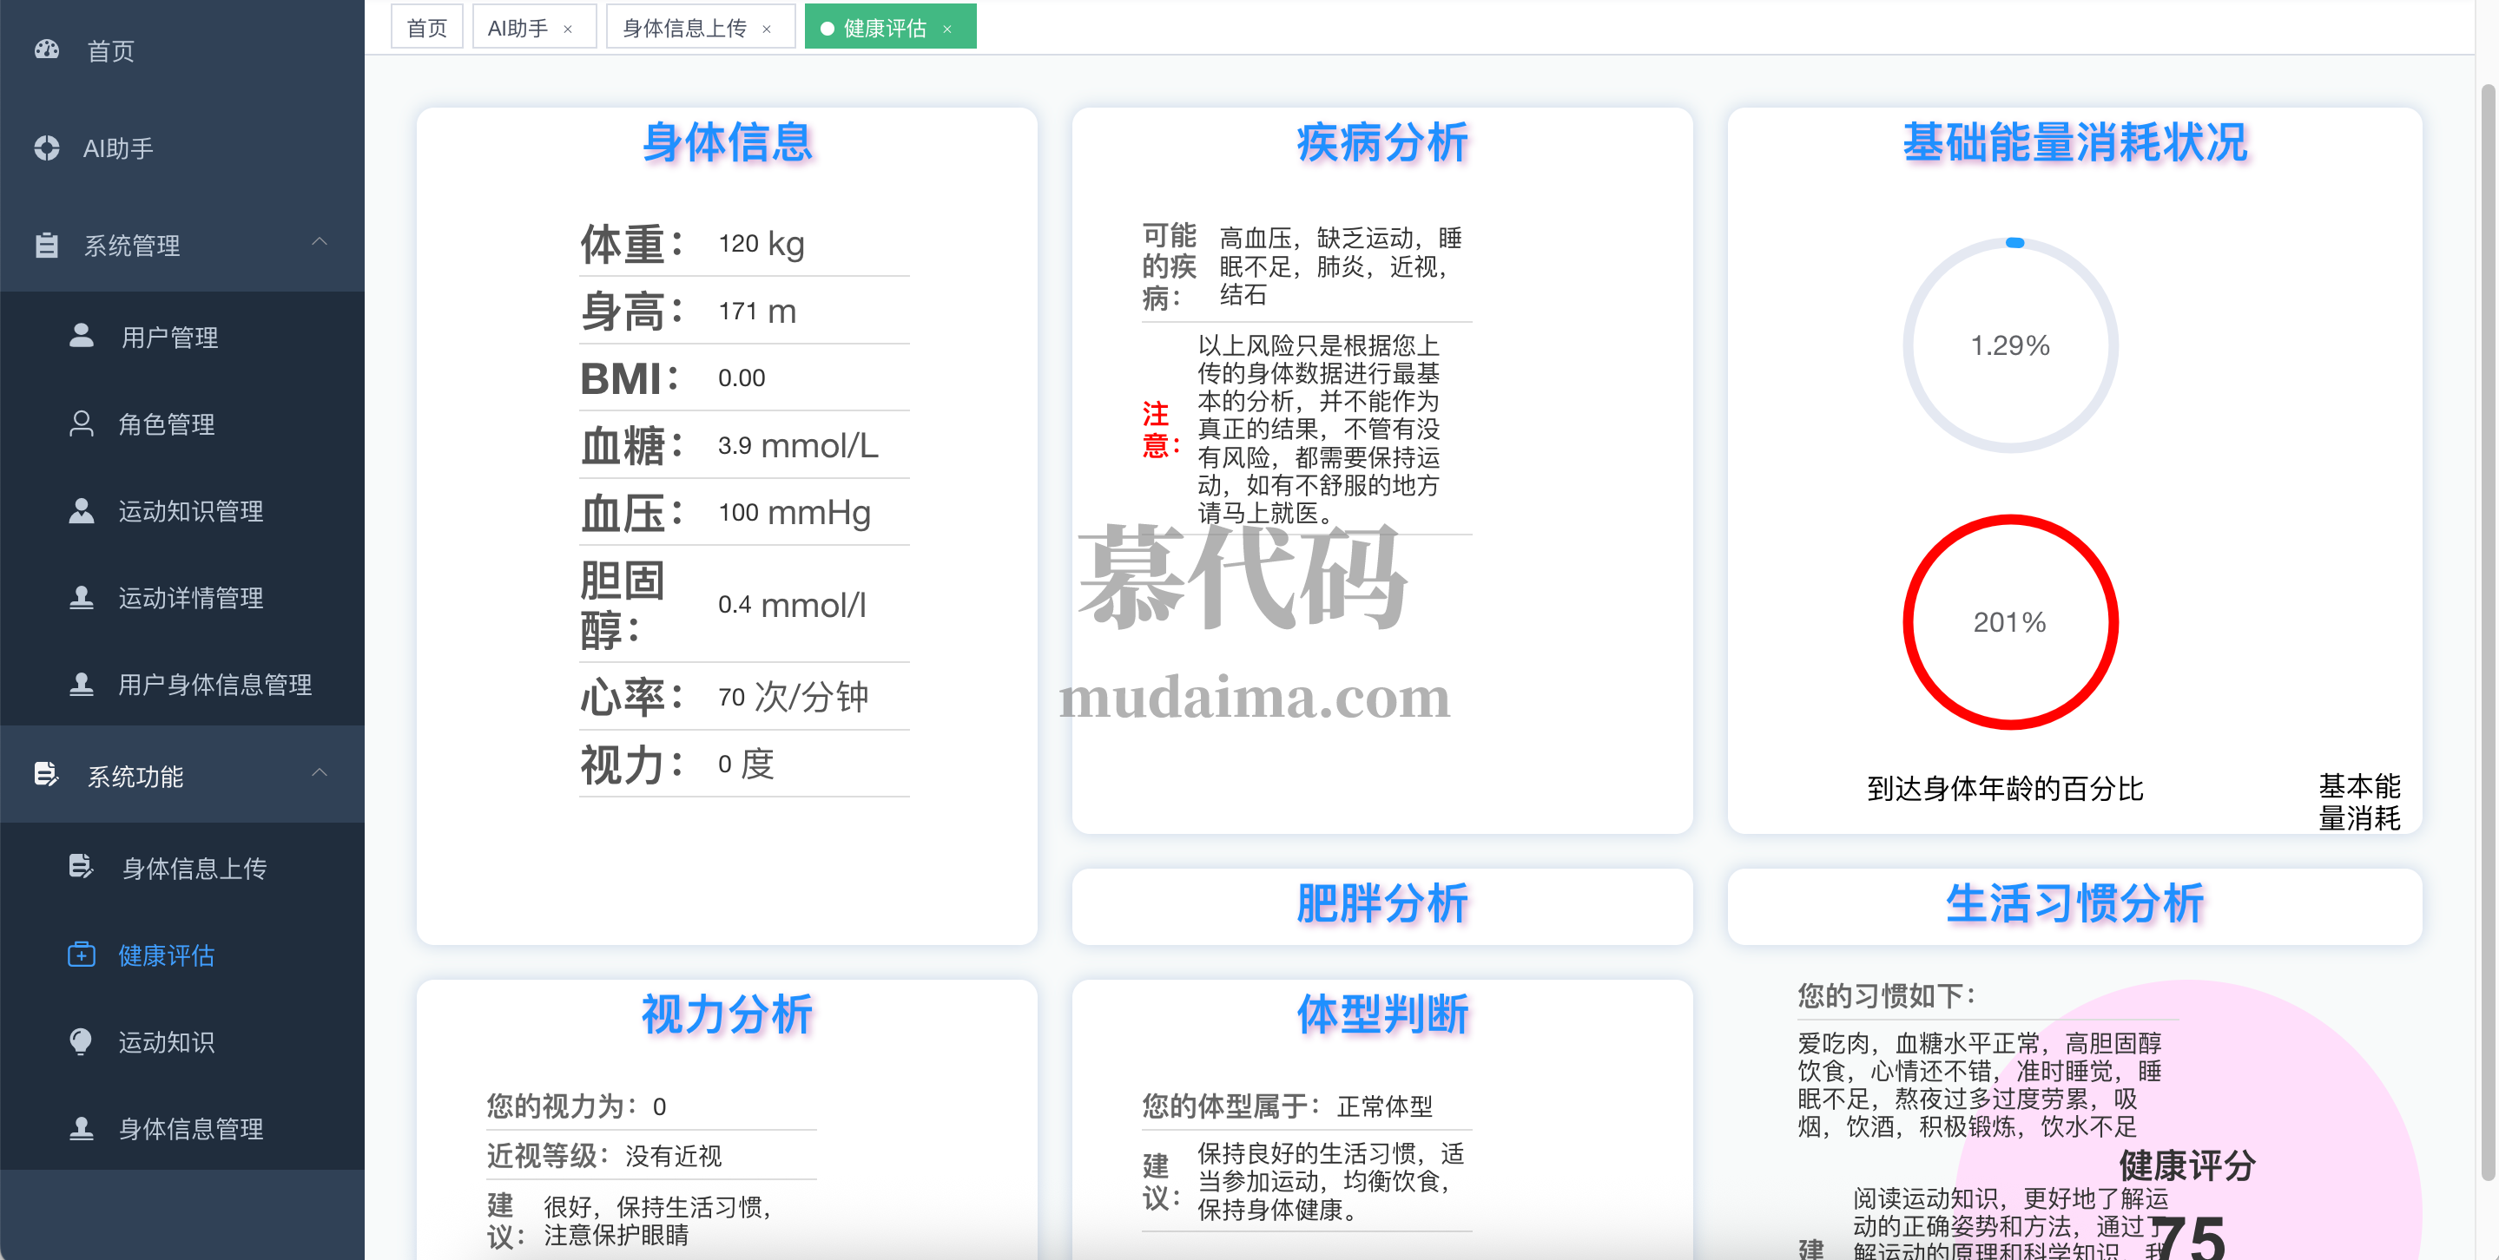The width and height of the screenshot is (2499, 1260).
Task: Click the 角色管理 outline user icon
Action: click(x=82, y=423)
